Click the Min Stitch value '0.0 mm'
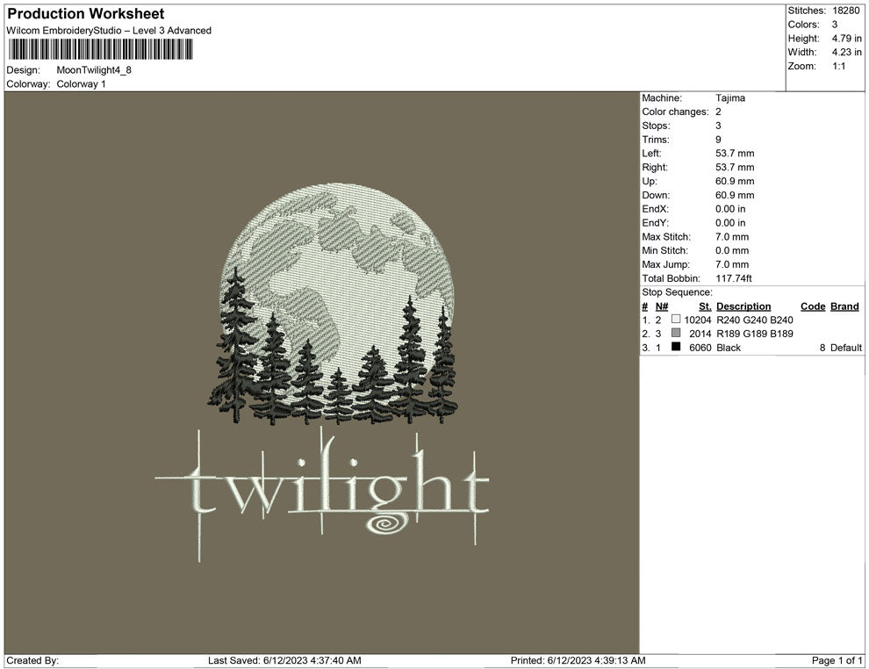The width and height of the screenshot is (869, 669). click(x=731, y=250)
